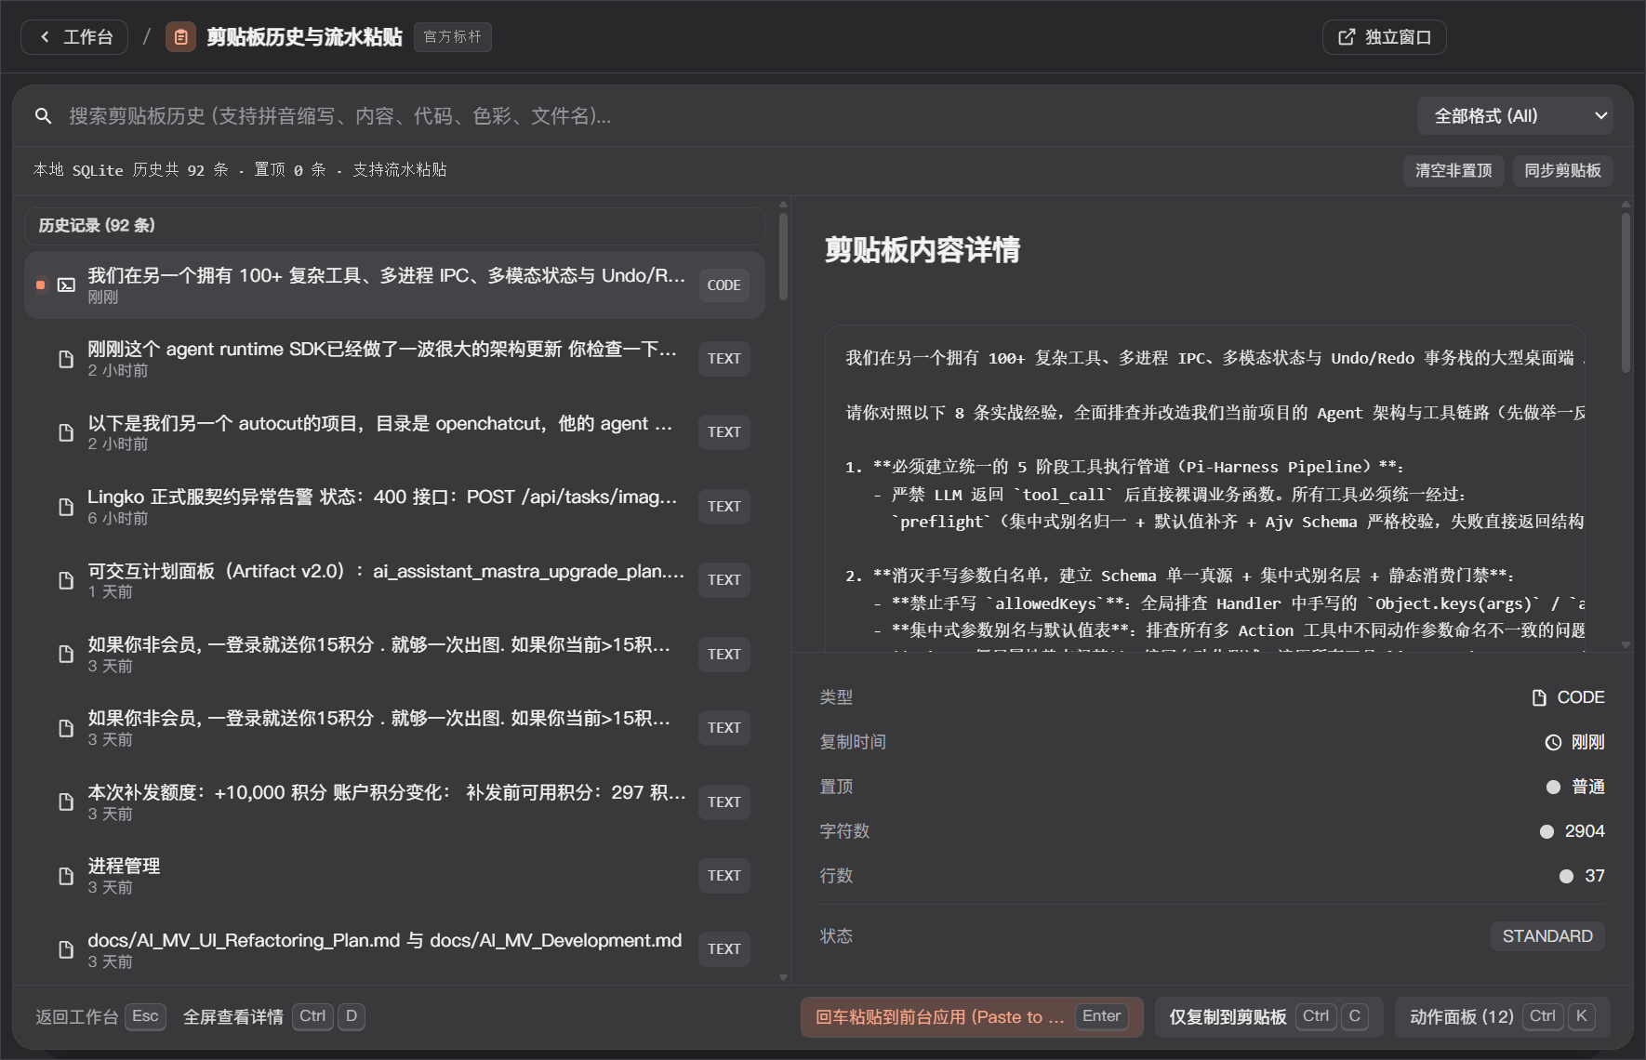This screenshot has width=1646, height=1060.
Task: Click the document icon next to CODE type
Action: (x=1539, y=697)
